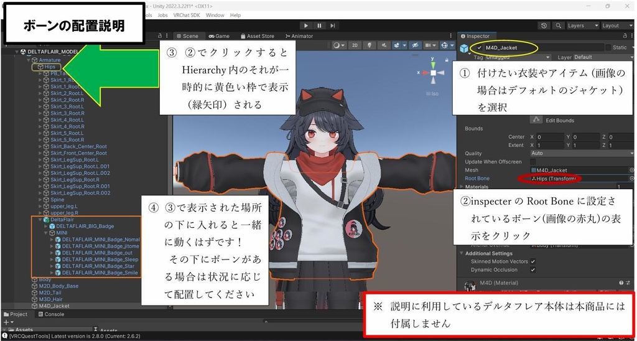Toggle hidden objects visibility icon in Scene
The image size is (637, 341).
pyautogui.click(x=415, y=45)
